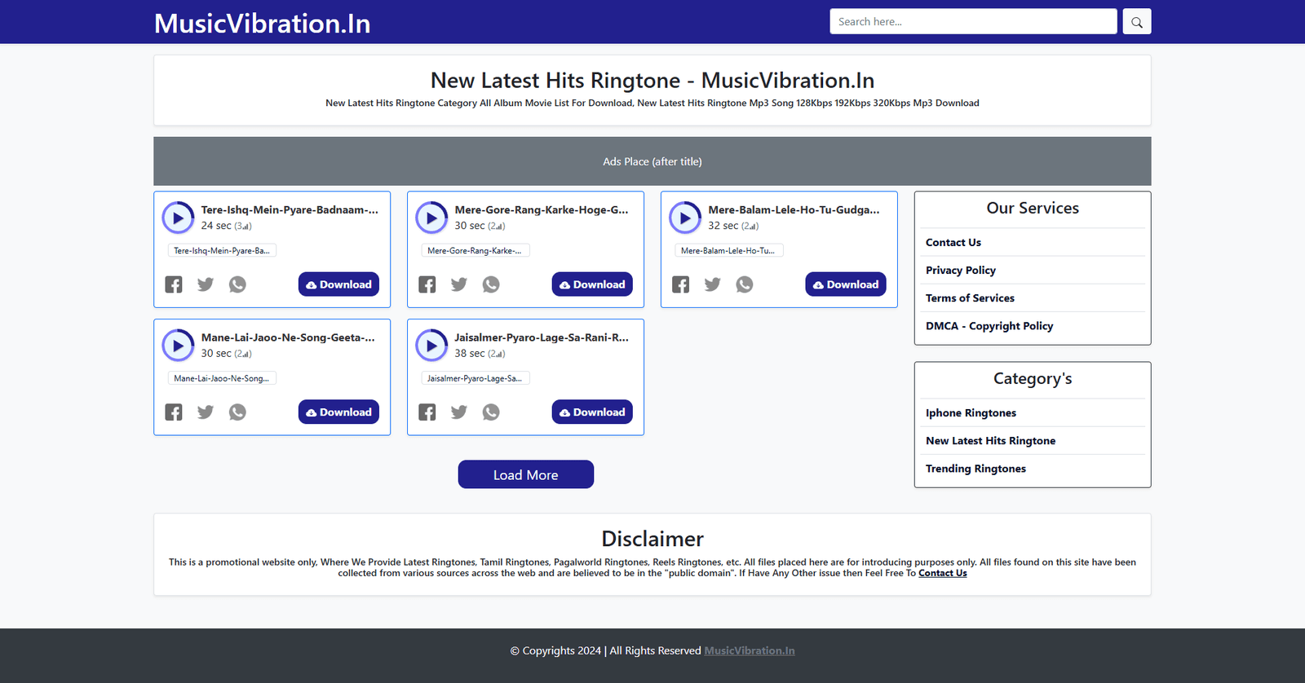The image size is (1305, 683).
Task: Play the Tere-Ishq-Mein-Pyare-Badnaam ringtone
Action: click(x=178, y=218)
